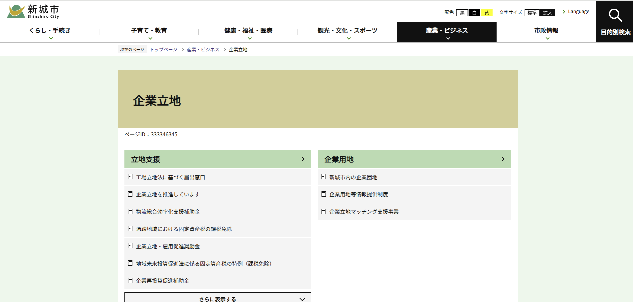Viewport: 633px width, 302px height.
Task: Expand the くらし・手続き menu
Action: coord(50,32)
